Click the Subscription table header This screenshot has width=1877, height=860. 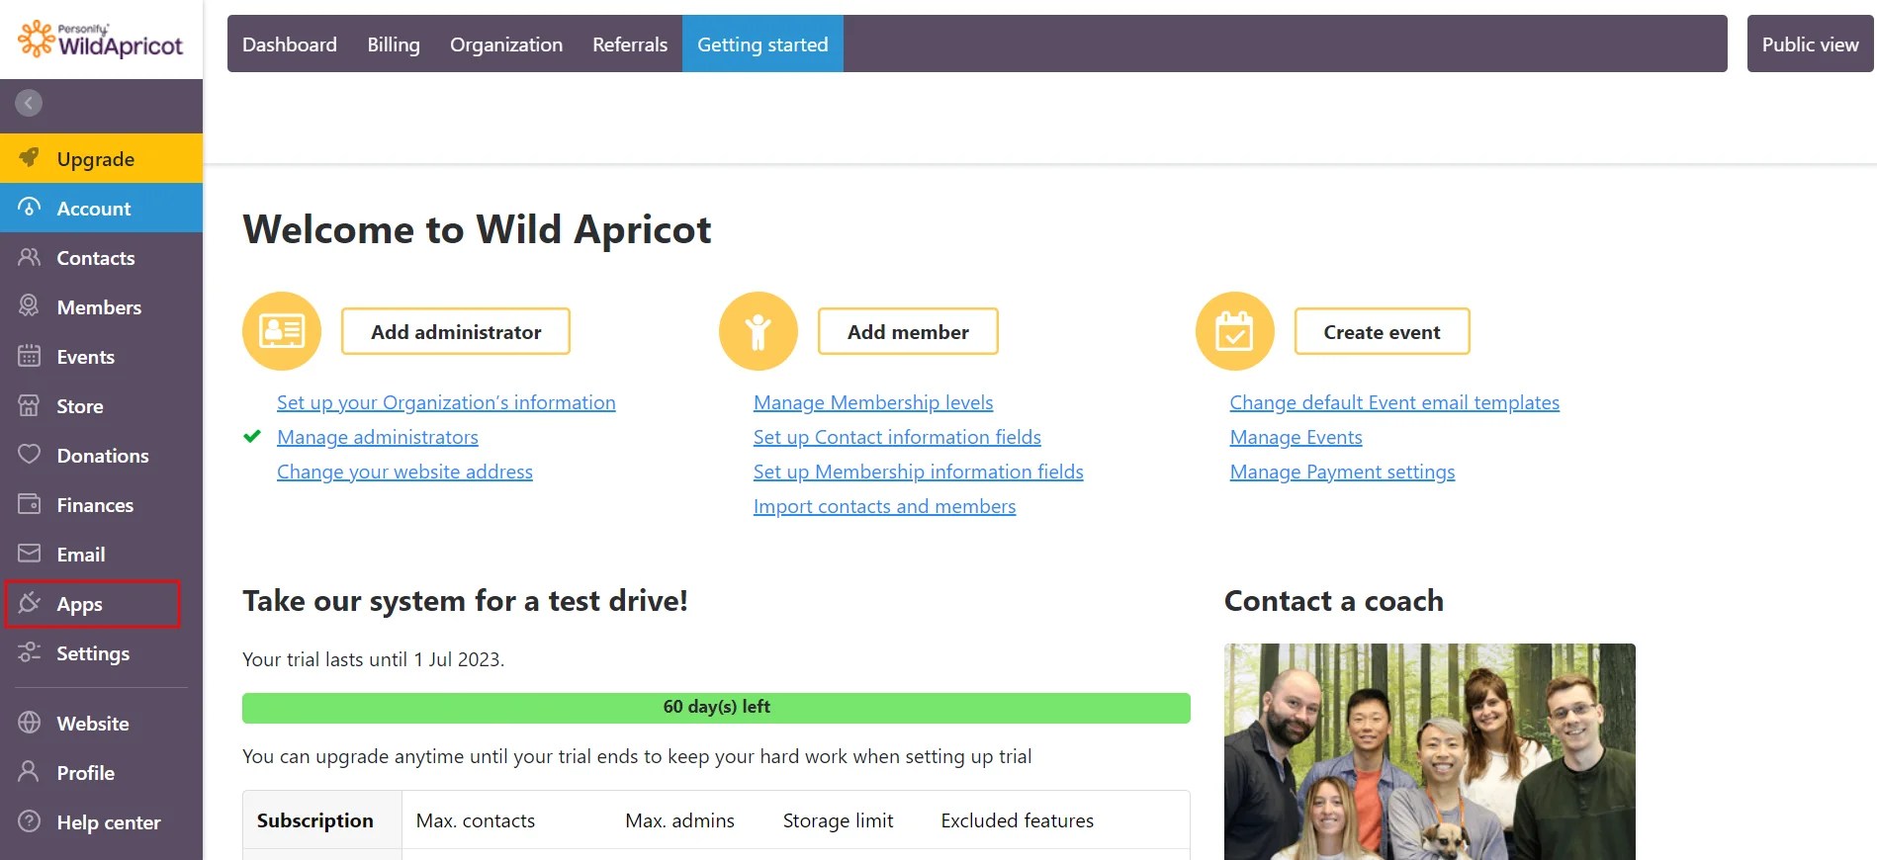(x=315, y=820)
